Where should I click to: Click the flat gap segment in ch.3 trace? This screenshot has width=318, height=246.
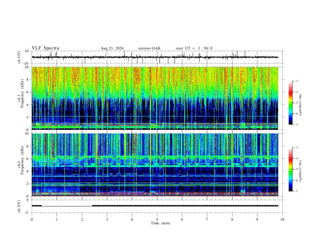pos(67,206)
